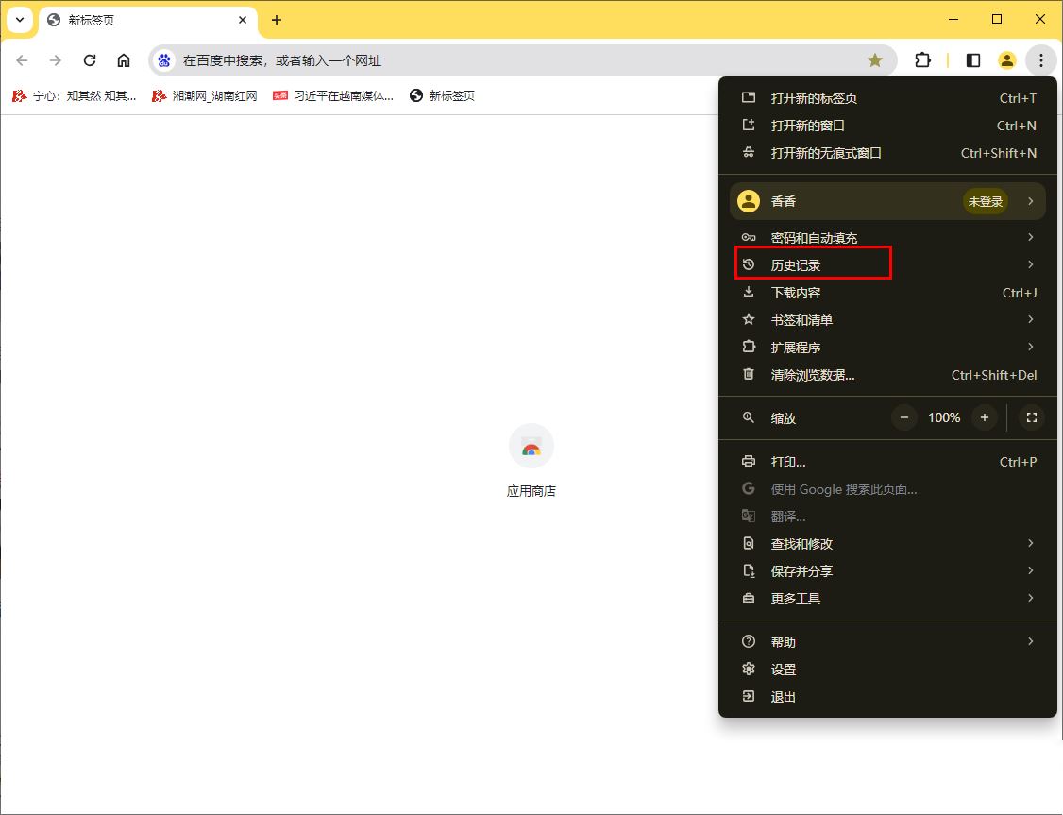This screenshot has width=1063, height=815.
Task: Select 打开新的窗口 menu item
Action: coord(887,126)
